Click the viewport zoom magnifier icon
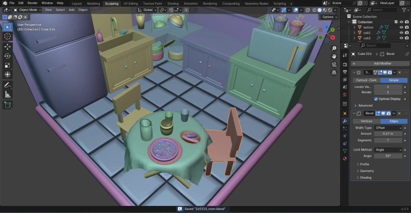The width and height of the screenshot is (411, 213). (x=334, y=48)
